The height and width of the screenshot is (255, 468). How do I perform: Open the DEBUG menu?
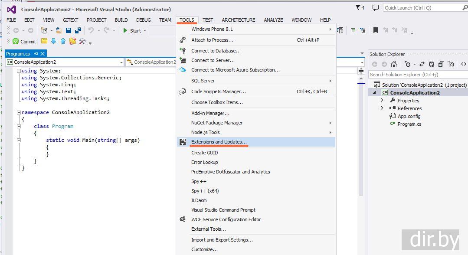click(x=143, y=20)
